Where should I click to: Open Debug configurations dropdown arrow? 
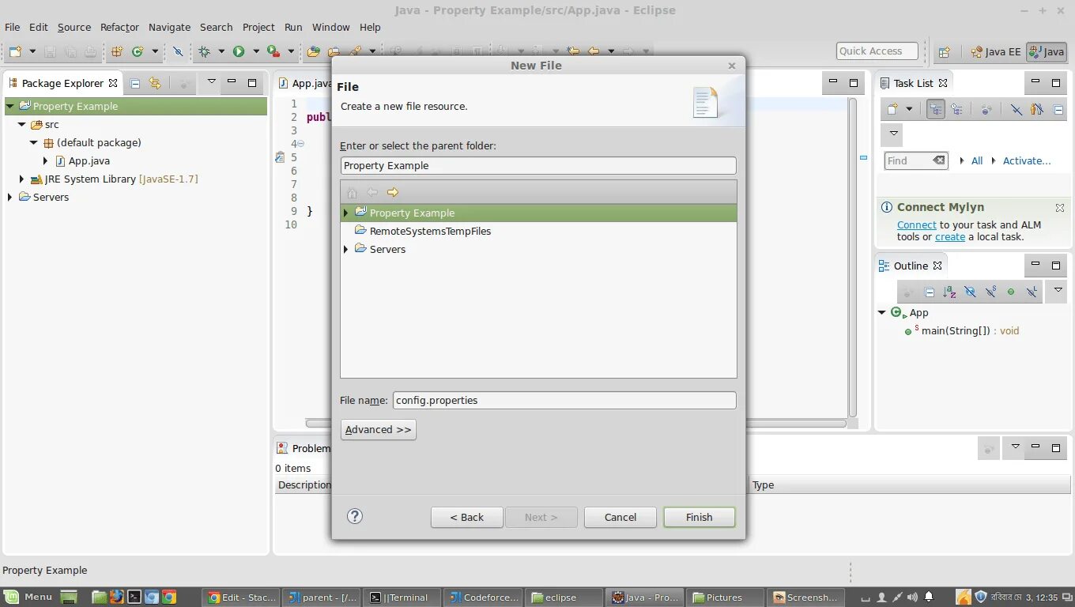[x=221, y=51]
